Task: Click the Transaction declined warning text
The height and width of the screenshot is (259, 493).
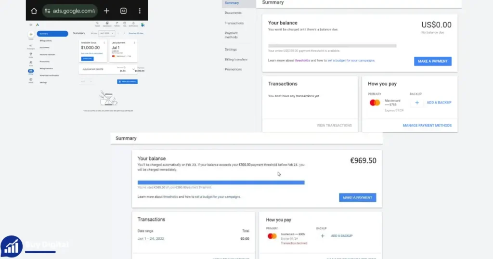Action: pos(294,243)
